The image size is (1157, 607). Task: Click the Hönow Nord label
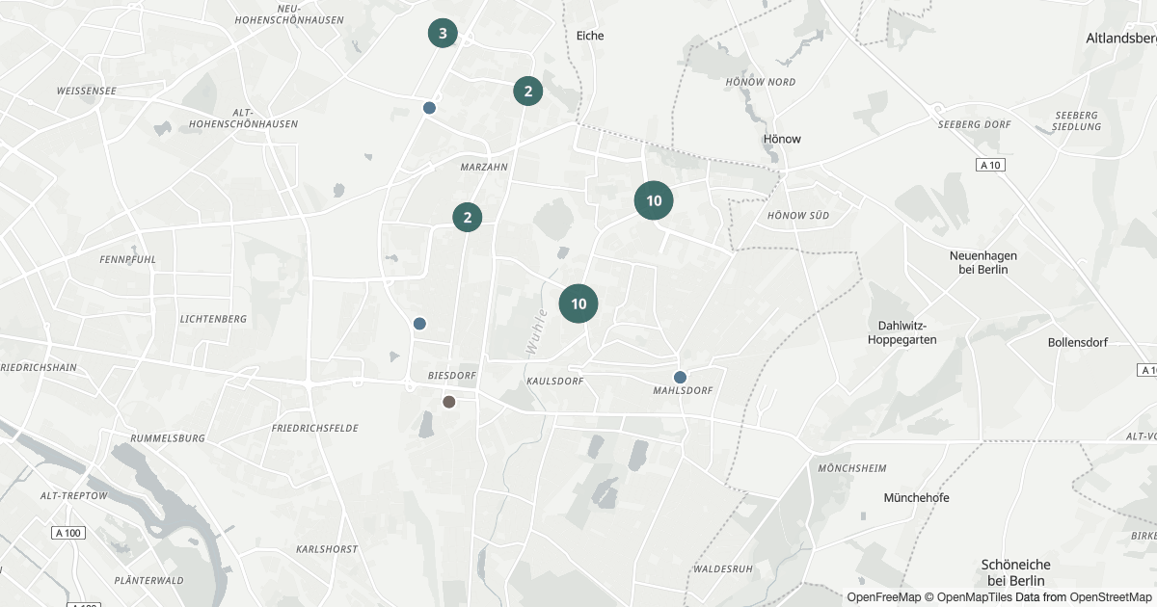point(761,82)
